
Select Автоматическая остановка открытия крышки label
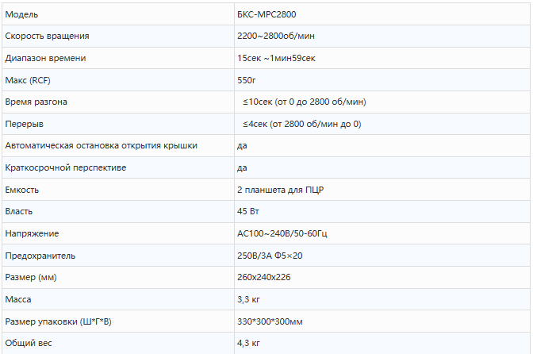tap(101, 145)
